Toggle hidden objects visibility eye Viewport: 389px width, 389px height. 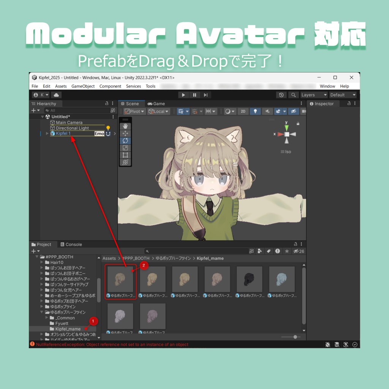[x=294, y=111]
